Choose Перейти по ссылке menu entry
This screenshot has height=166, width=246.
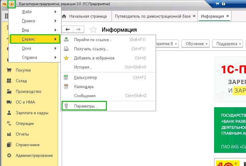click(108, 40)
